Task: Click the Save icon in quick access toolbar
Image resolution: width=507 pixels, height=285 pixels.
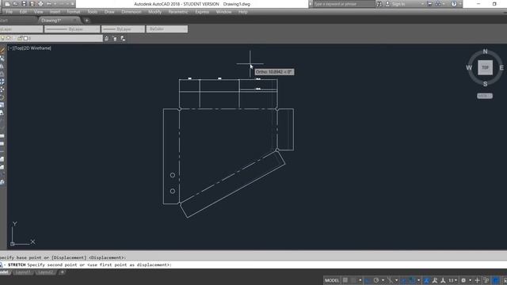Action: point(24,4)
